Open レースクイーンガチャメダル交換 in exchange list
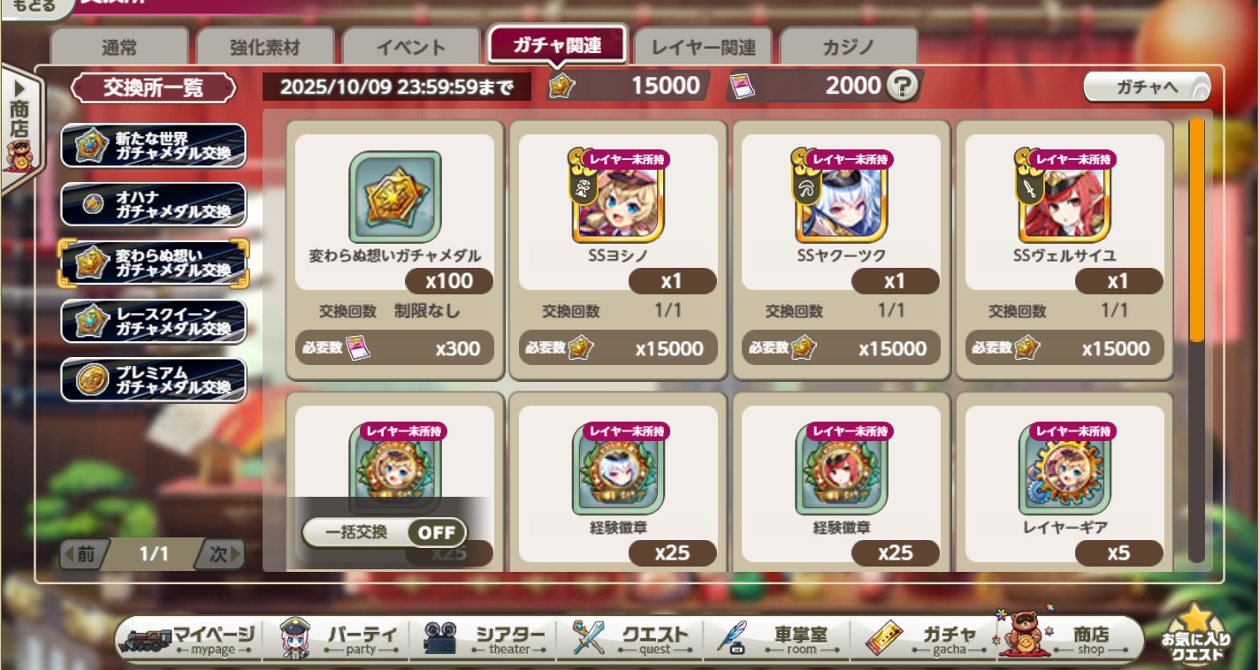 click(x=153, y=321)
